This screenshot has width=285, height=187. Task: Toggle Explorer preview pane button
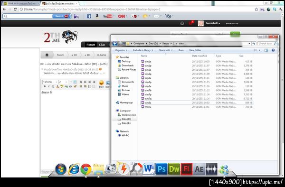pyautogui.click(x=266, y=50)
